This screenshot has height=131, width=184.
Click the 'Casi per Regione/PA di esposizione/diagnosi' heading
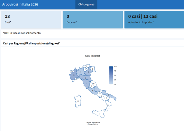point(31,43)
